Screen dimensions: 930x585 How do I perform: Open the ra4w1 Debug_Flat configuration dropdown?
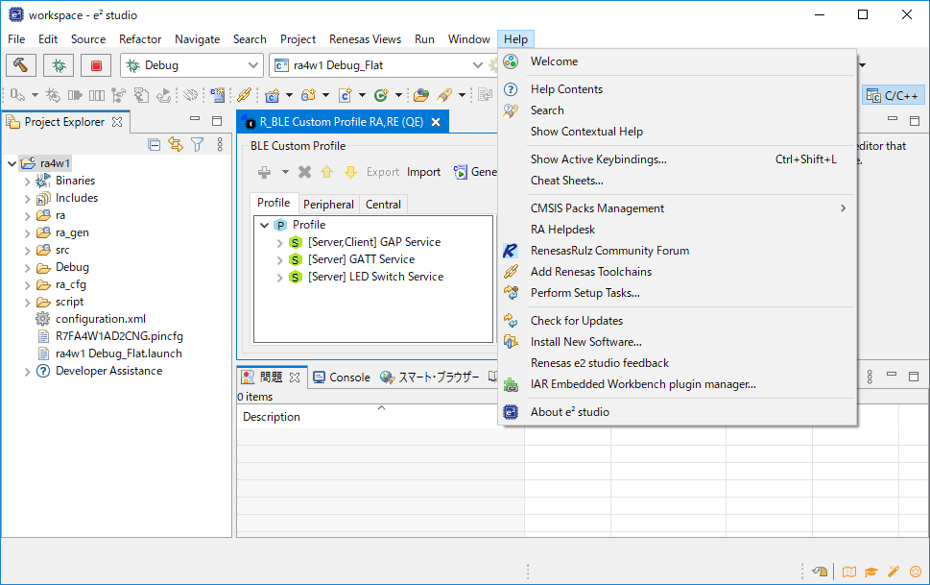(x=477, y=65)
